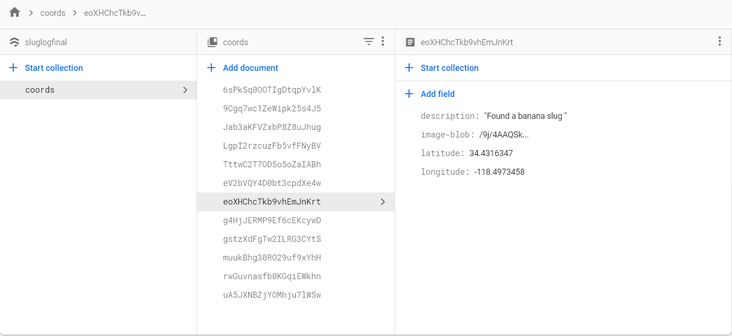Click the filter icon in coords panel
Viewport: 732px width, 336px height.
369,42
